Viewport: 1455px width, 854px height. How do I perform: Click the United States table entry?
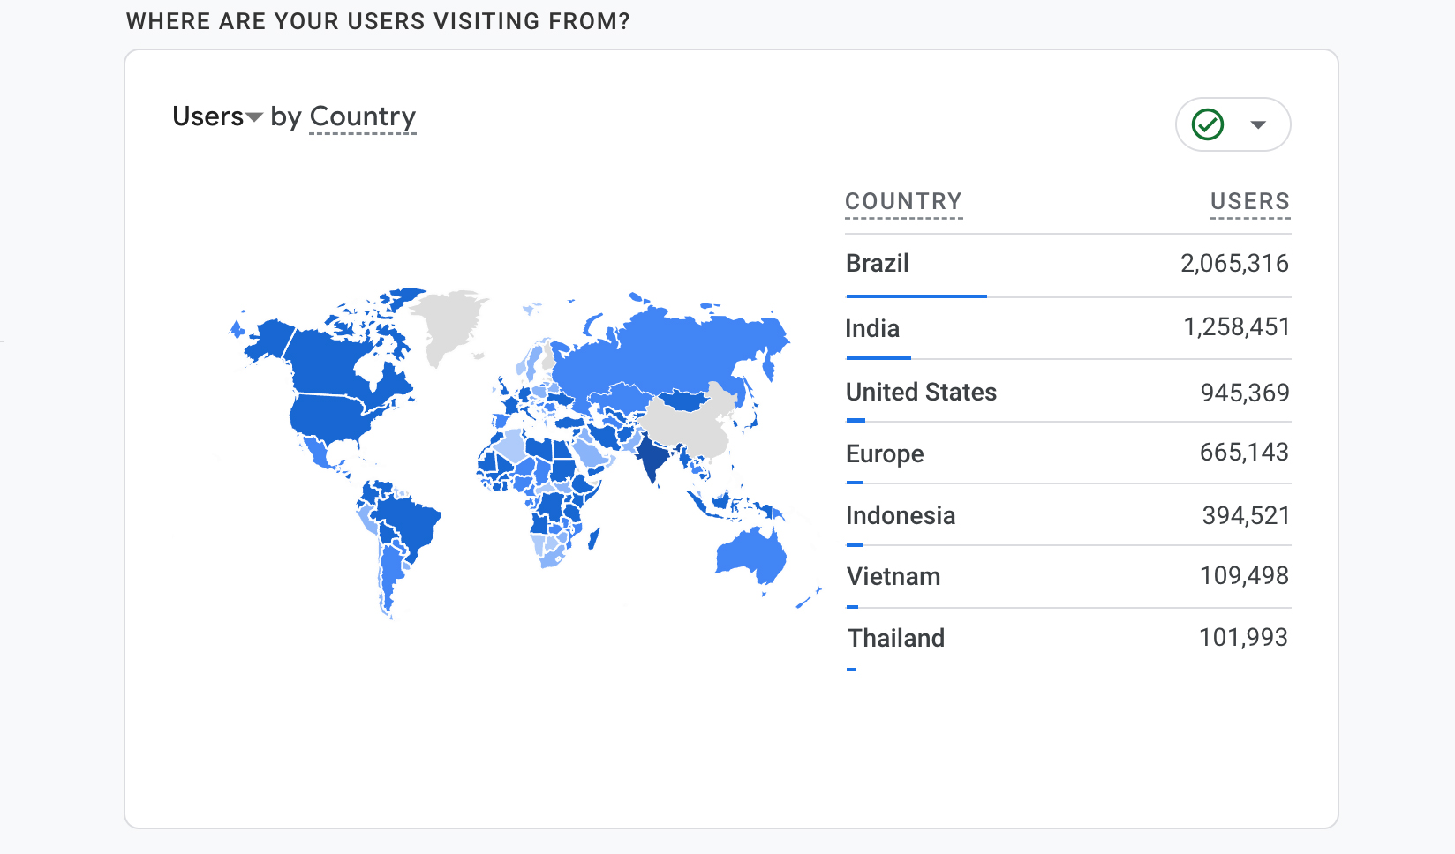coord(921,392)
